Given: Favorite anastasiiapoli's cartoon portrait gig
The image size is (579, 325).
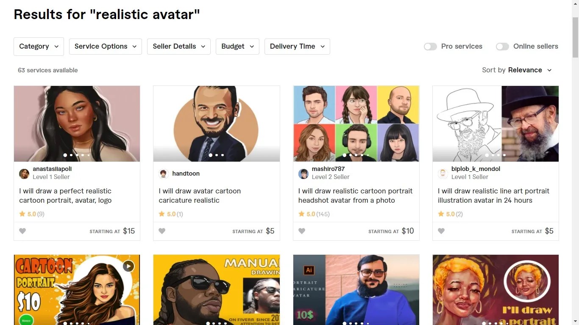Looking at the screenshot, I should [x=22, y=231].
